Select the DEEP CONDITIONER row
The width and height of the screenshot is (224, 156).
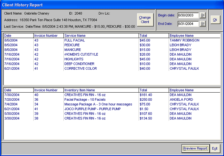coord(112,64)
